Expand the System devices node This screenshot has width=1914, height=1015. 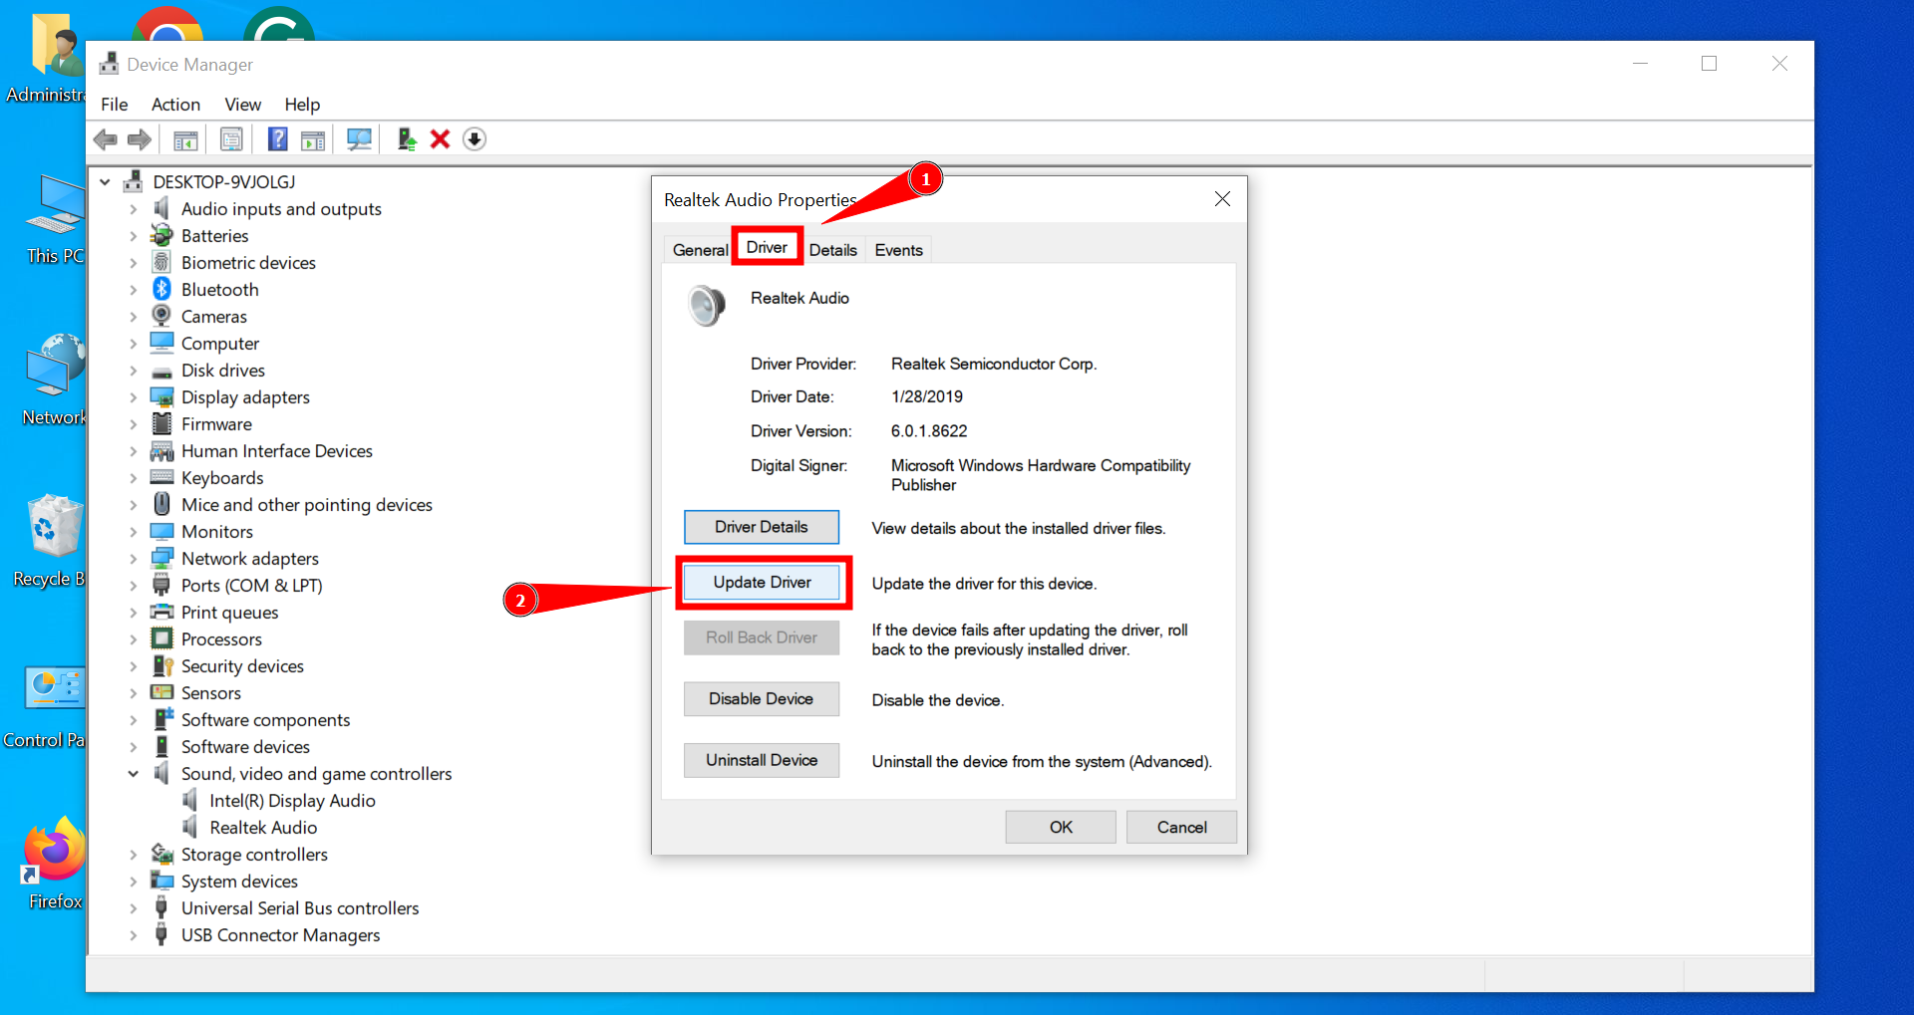click(134, 882)
